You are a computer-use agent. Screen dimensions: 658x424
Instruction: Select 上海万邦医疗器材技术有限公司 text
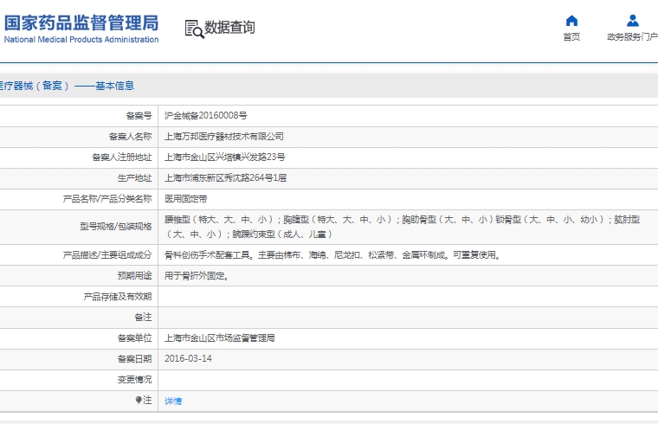(x=223, y=137)
